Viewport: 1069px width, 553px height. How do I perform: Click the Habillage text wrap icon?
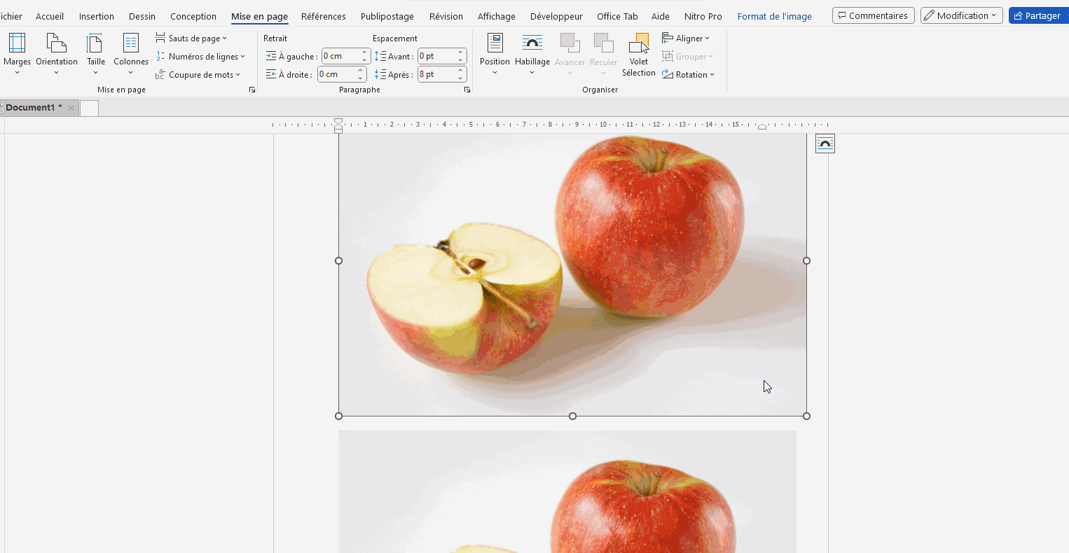(x=532, y=44)
